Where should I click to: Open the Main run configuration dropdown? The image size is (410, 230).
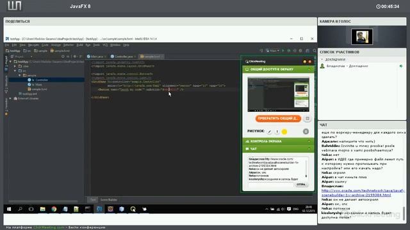pos(273,50)
